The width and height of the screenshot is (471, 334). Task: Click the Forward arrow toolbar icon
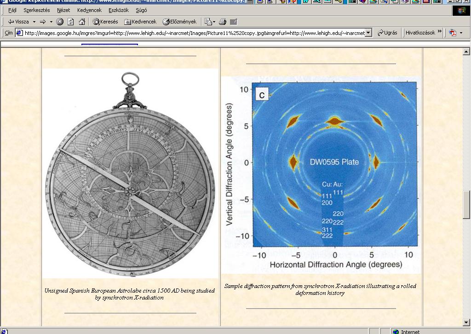coord(43,22)
